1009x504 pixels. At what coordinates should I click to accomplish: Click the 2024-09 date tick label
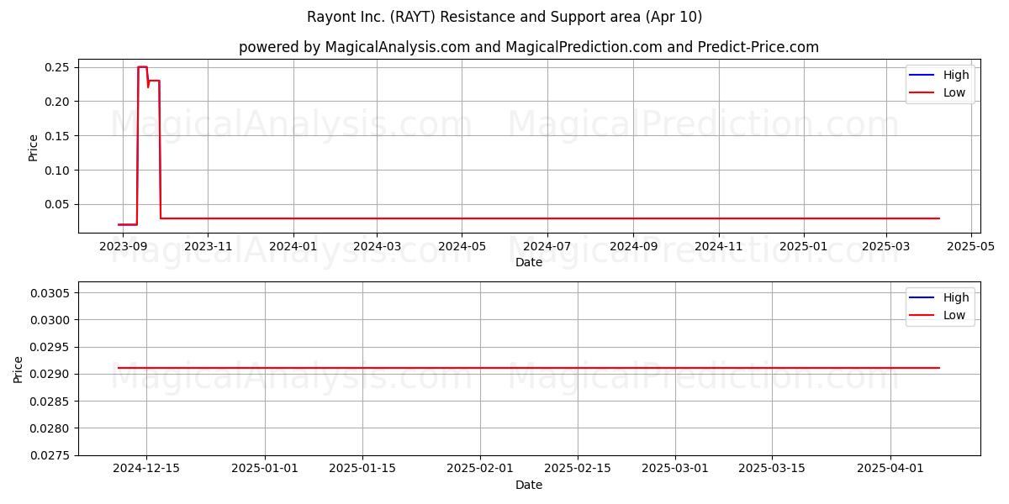[633, 246]
